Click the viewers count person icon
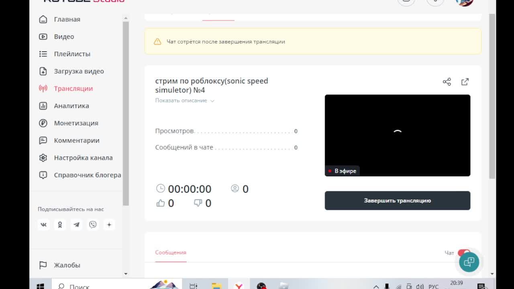 click(x=235, y=188)
